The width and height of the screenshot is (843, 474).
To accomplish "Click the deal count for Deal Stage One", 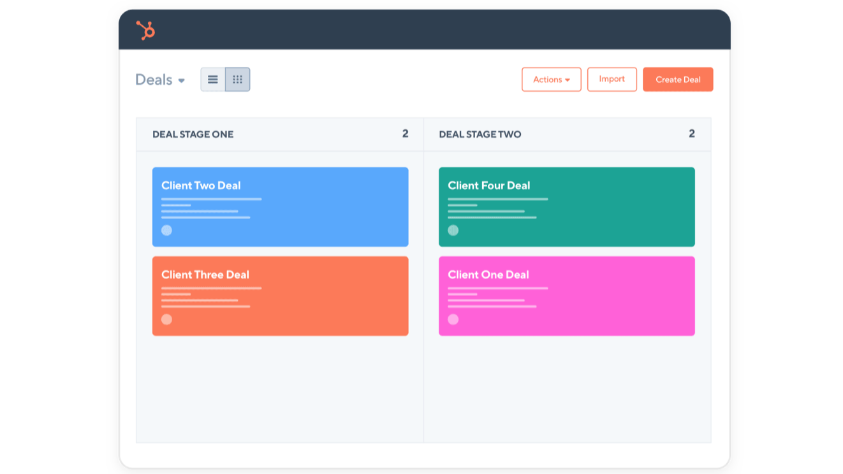I will [405, 134].
